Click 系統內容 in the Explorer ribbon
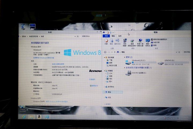Image resolution: width=193 pixels, height=129 pixels. tap(155, 42)
